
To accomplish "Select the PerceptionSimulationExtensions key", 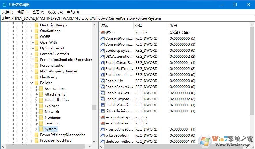I will click(66, 59).
